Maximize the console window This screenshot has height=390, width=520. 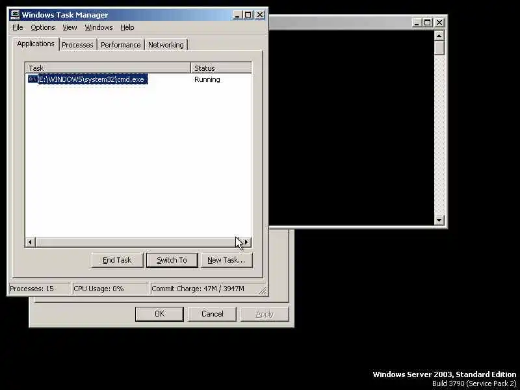(427, 23)
